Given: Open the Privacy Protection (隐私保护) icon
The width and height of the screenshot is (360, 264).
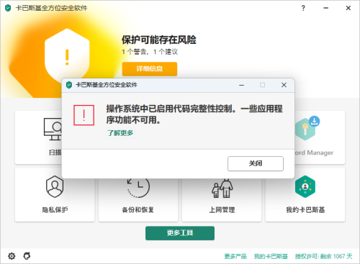Looking at the screenshot, I should click(55, 186).
